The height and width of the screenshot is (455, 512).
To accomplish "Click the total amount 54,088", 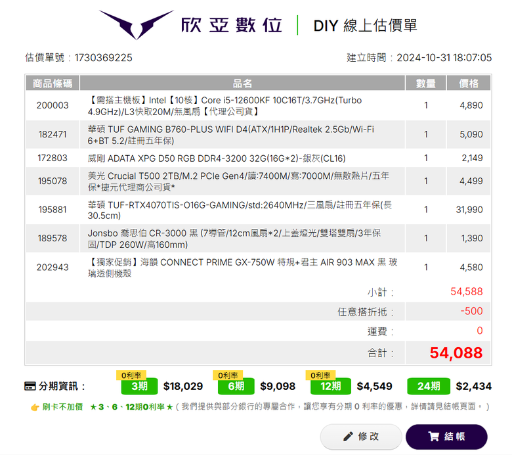I will point(456,353).
